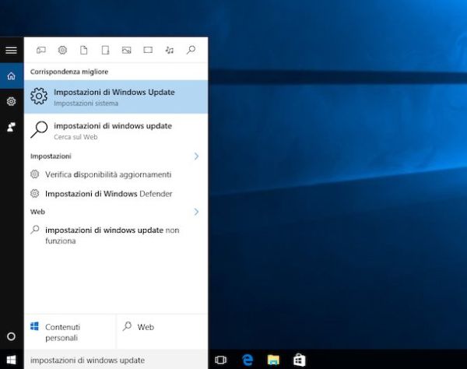467x369 pixels.
Task: Open Microsoft Store from taskbar
Action: pyautogui.click(x=300, y=360)
